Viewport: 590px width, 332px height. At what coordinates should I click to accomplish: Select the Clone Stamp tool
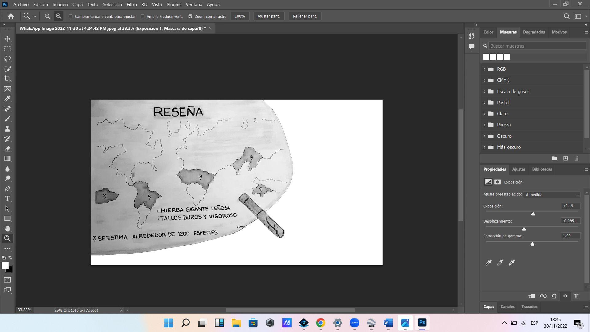pos(7,129)
